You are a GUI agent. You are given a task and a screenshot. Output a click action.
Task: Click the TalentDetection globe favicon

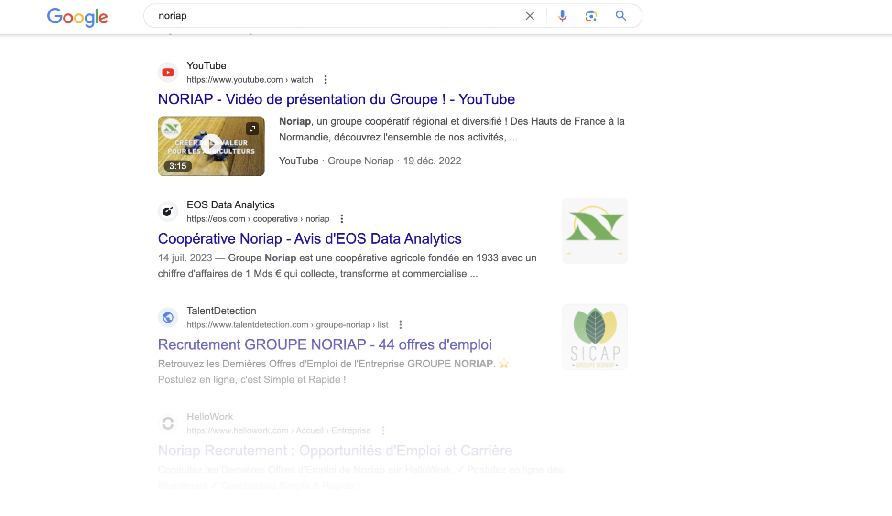click(168, 317)
